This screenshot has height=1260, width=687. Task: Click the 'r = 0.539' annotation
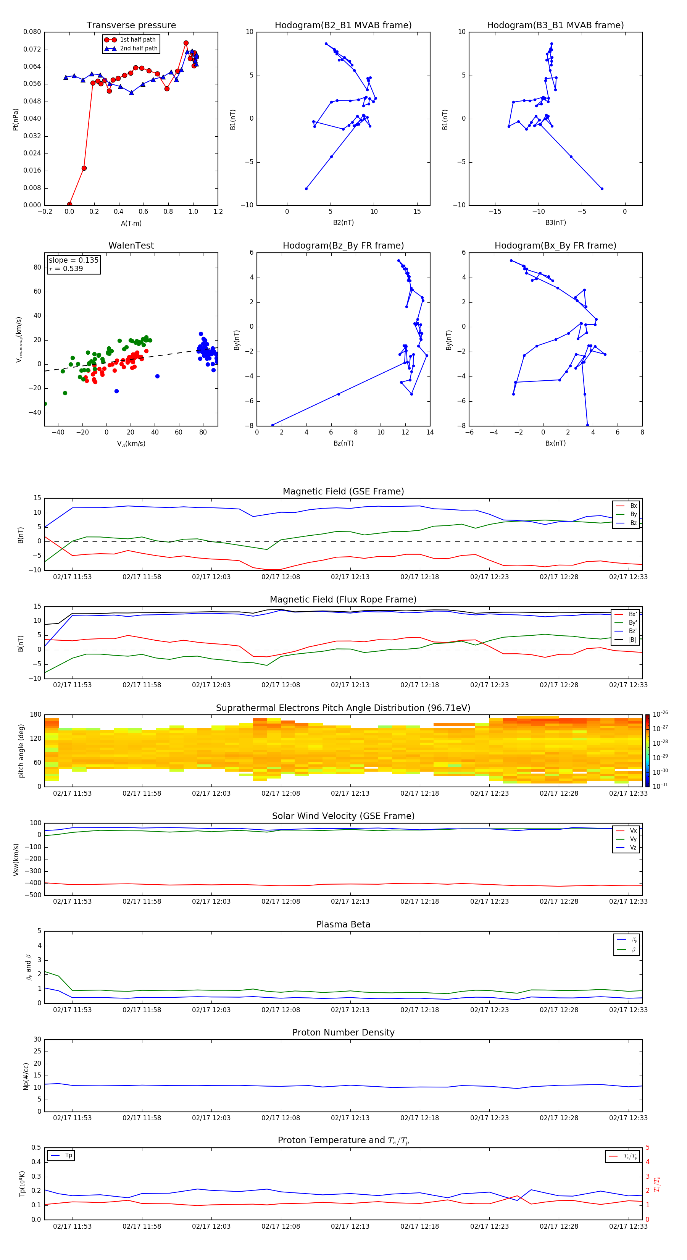click(x=66, y=268)
